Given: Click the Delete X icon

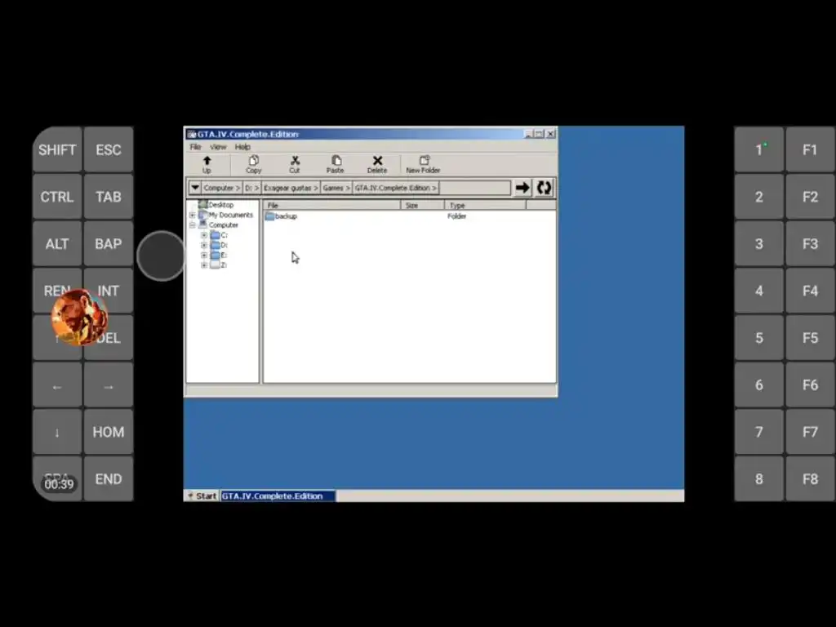Looking at the screenshot, I should pos(377,164).
